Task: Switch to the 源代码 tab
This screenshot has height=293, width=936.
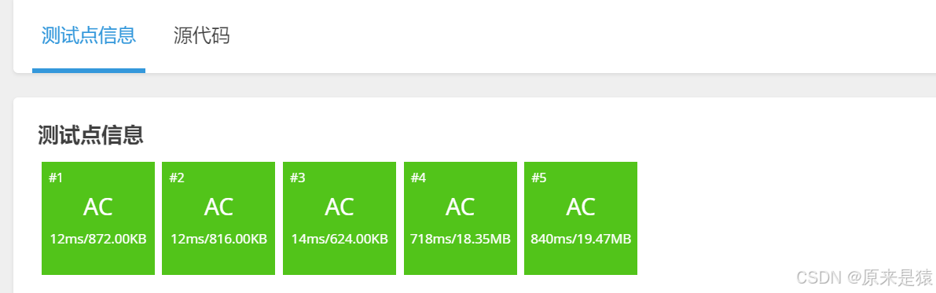Action: [201, 36]
